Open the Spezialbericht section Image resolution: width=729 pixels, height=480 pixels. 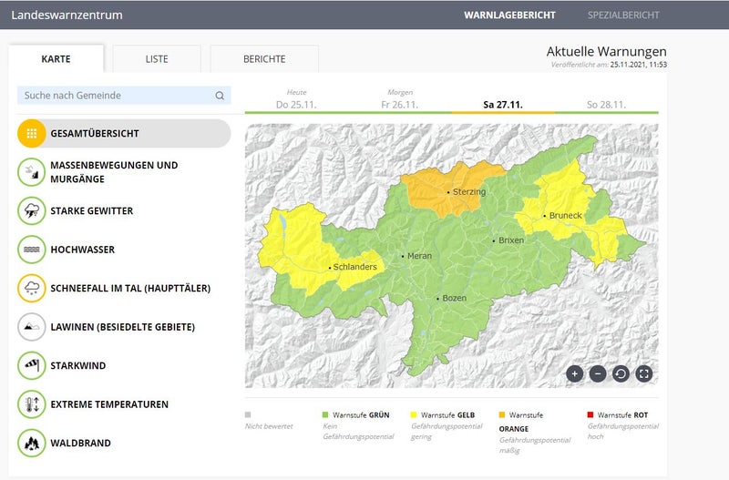pos(623,15)
